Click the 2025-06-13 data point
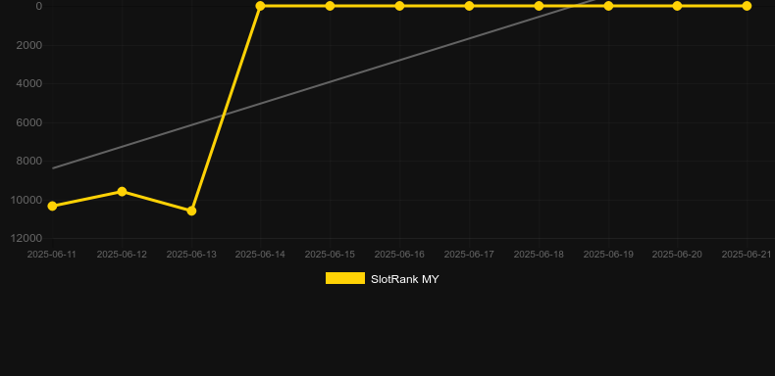Image resolution: width=775 pixels, height=376 pixels. click(x=191, y=211)
